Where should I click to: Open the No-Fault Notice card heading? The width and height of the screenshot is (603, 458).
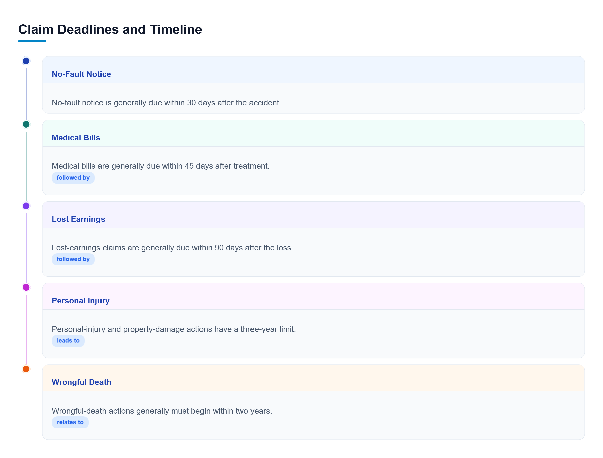(81, 74)
